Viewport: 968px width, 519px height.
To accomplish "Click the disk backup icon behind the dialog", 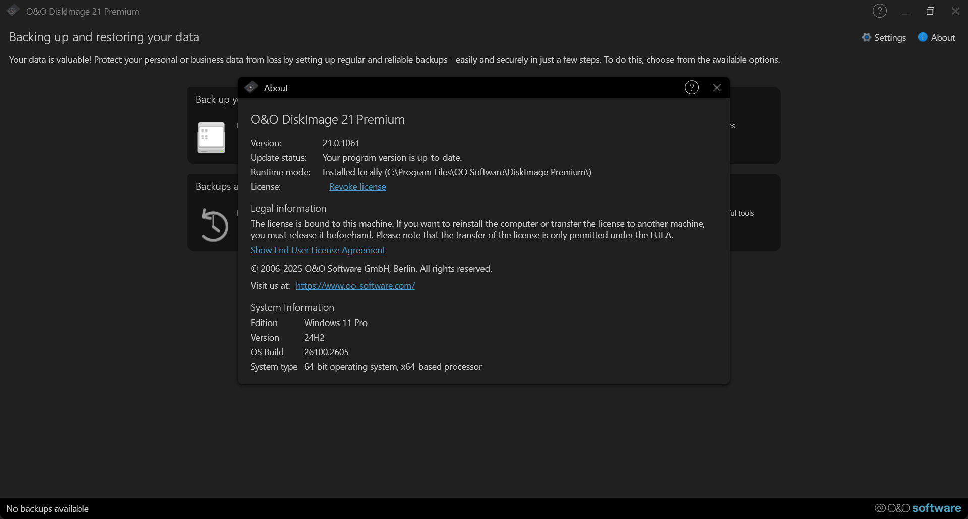I will [211, 138].
